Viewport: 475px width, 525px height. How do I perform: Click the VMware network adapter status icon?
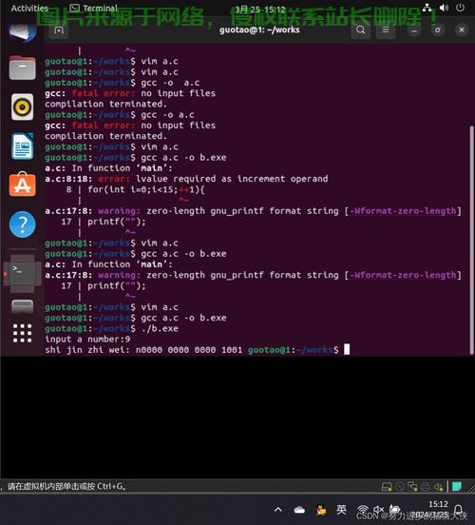pos(413,487)
